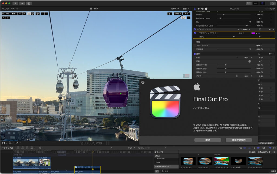Click the 完了 done button in viewer

186,14
